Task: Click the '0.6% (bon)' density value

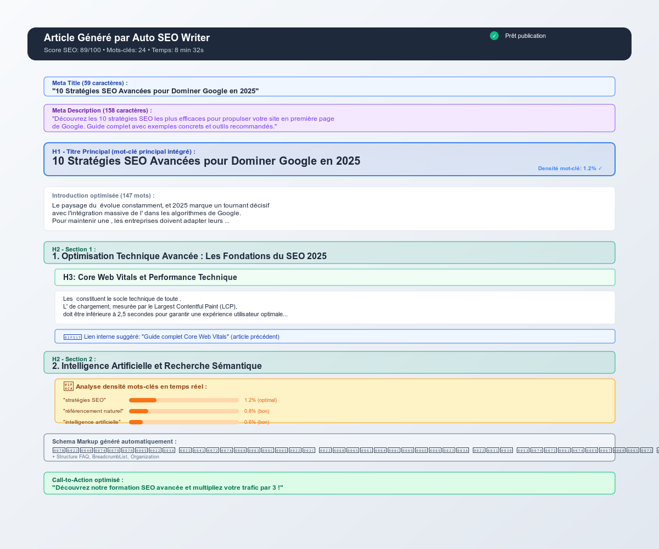Action: [256, 422]
